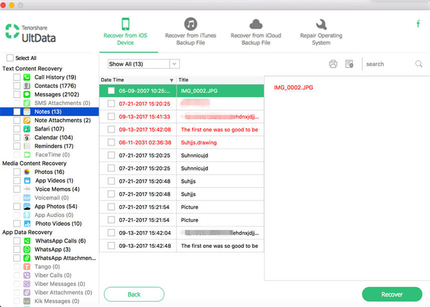Click the Photo Videos icon
Viewport: 430px width, 307px height.
[27, 223]
